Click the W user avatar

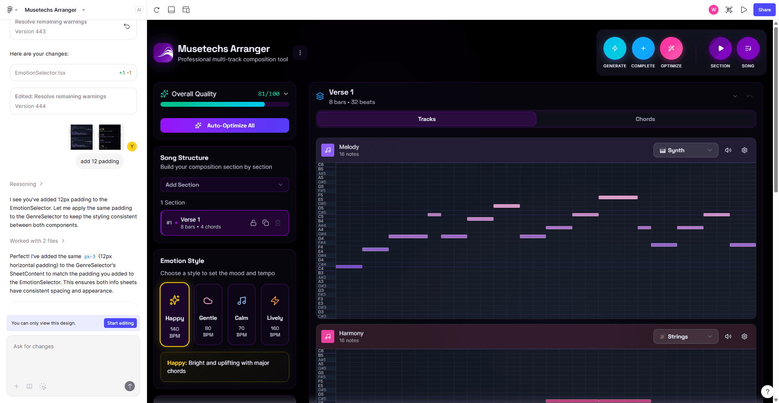tap(714, 10)
